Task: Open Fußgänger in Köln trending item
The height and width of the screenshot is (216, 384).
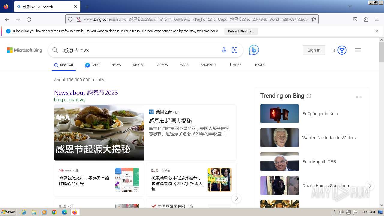Action: (x=320, y=114)
